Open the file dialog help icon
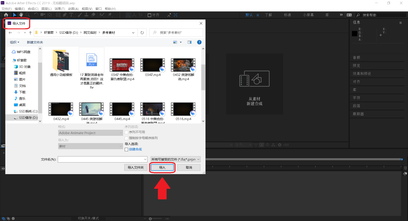Screen dimensions: 408x221 point(199,42)
